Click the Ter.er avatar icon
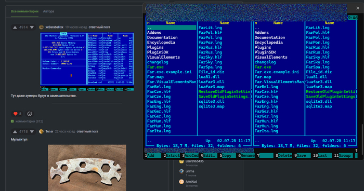The width and height of the screenshot is (364, 191). point(41,131)
